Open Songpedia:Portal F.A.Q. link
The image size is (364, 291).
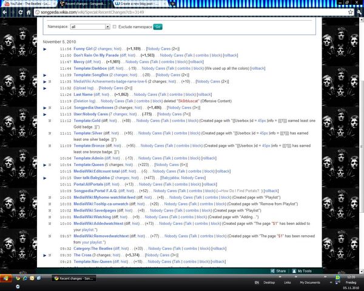coord(95,191)
